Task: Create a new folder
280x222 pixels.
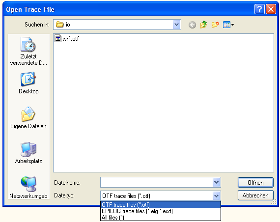Action: (215, 25)
